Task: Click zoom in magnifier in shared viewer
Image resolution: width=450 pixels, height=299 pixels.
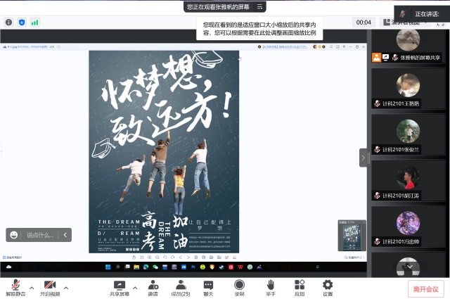Action: pos(150,257)
